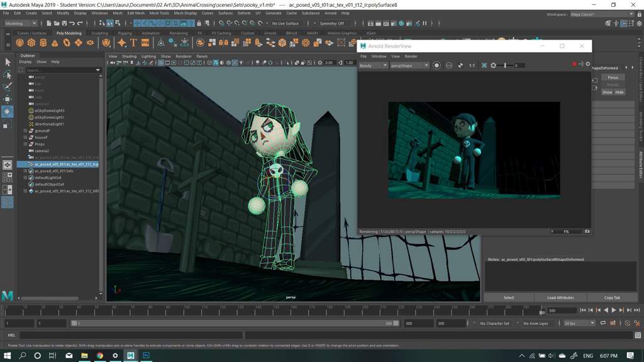Click Show button in Attribute Editor
This screenshot has height=362, width=644.
point(607,92)
